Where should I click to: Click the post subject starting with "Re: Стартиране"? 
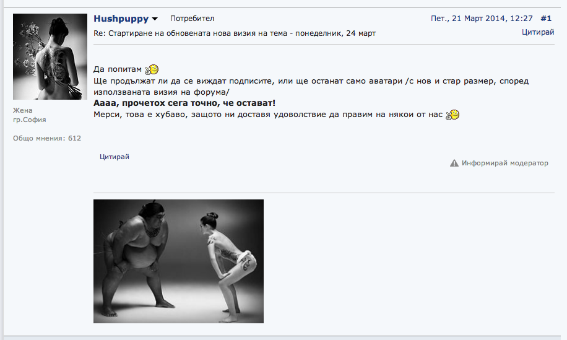coord(235,33)
